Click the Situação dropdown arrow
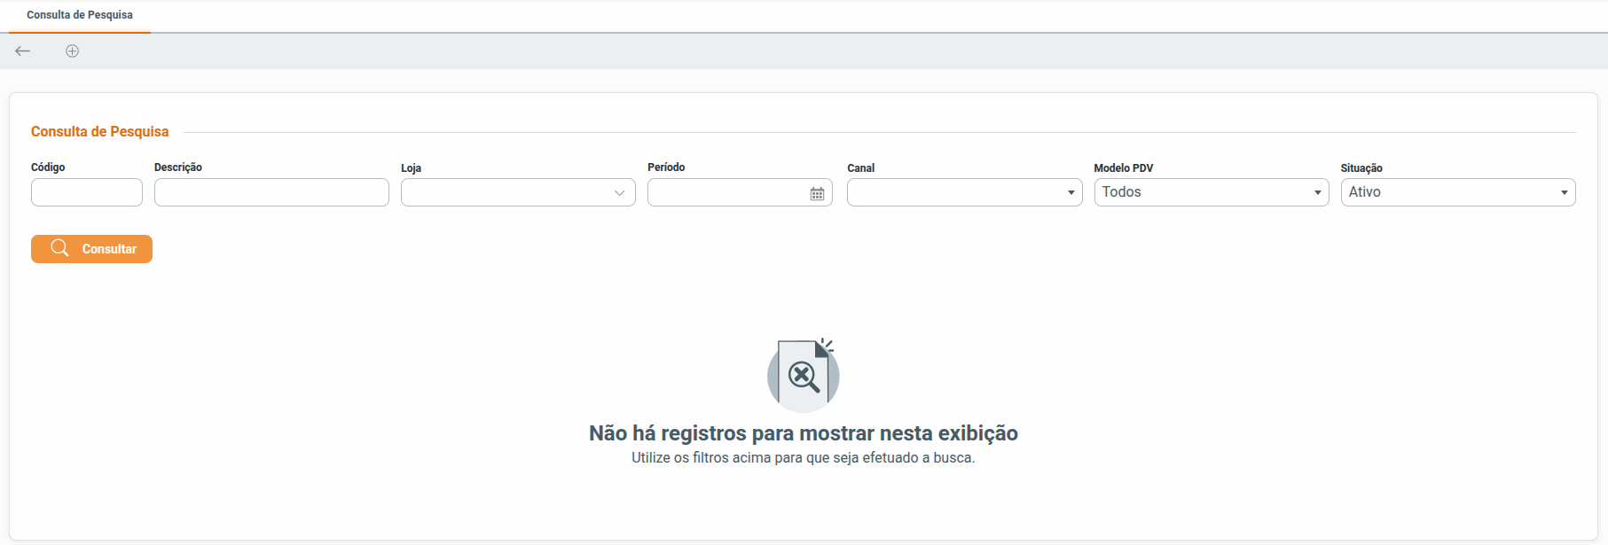Screen dimensions: 1608x545 (1564, 193)
